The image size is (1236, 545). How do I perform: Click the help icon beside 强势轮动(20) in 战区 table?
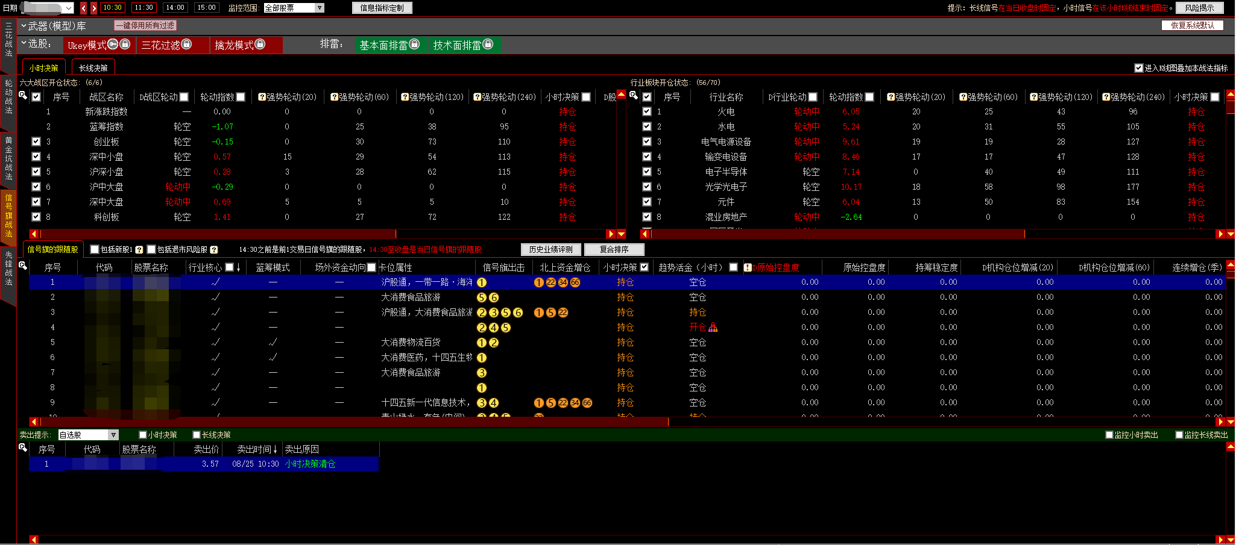pos(262,97)
